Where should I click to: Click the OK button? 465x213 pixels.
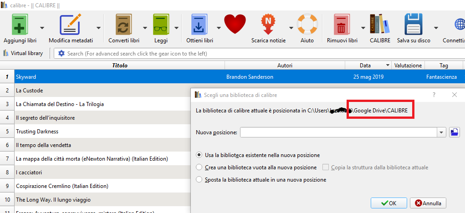(388, 203)
